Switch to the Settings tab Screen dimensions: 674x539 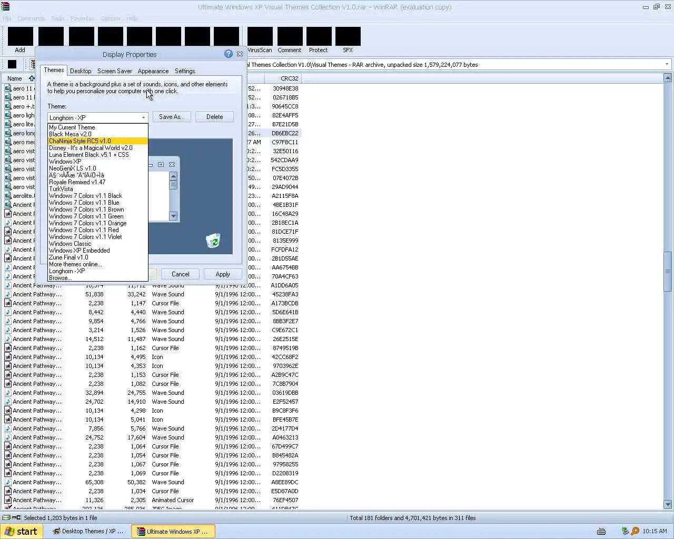pyautogui.click(x=185, y=71)
